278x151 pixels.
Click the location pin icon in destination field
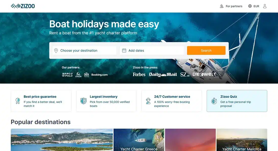[x=56, y=51]
